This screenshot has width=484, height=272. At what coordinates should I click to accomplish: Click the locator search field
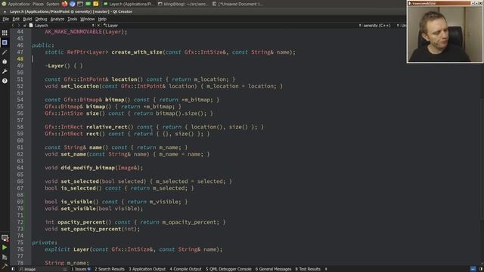43,269
